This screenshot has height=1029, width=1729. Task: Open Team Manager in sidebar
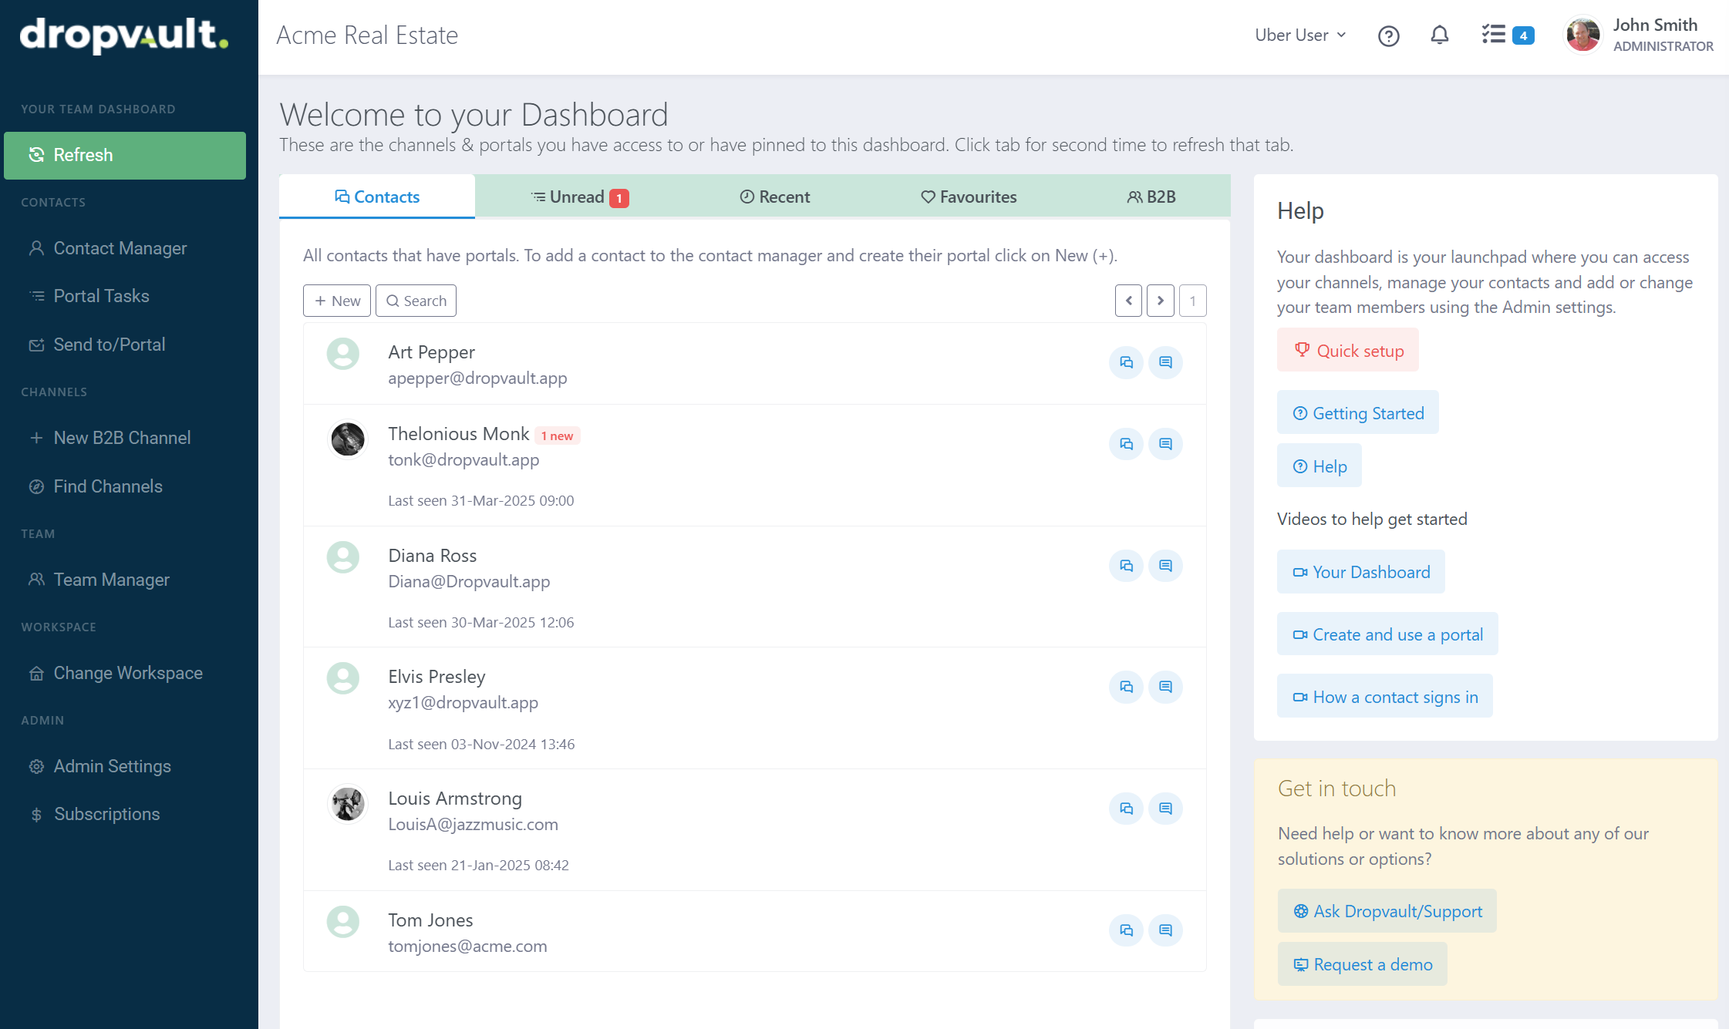99,580
